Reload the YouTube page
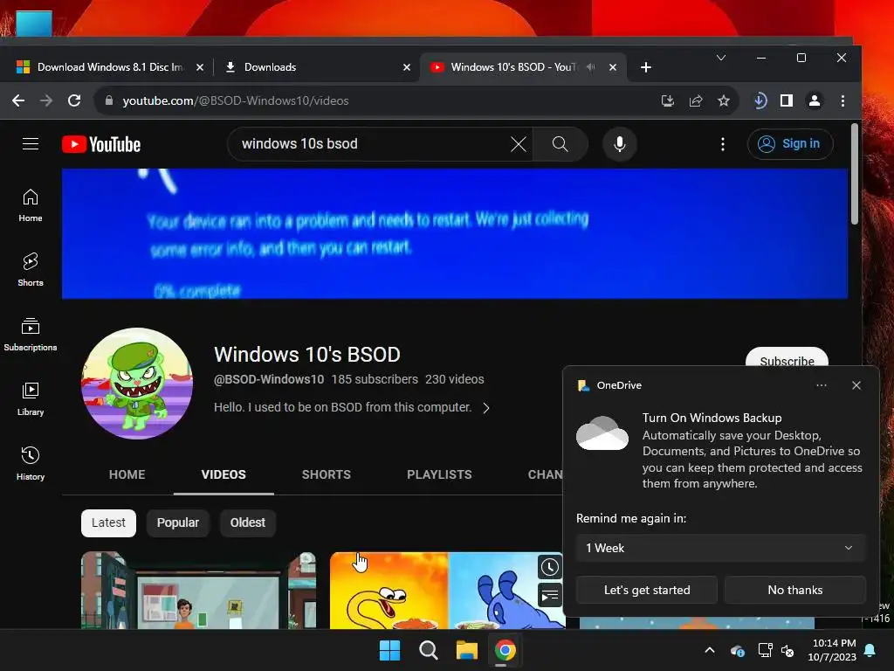The height and width of the screenshot is (671, 894). coord(74,101)
